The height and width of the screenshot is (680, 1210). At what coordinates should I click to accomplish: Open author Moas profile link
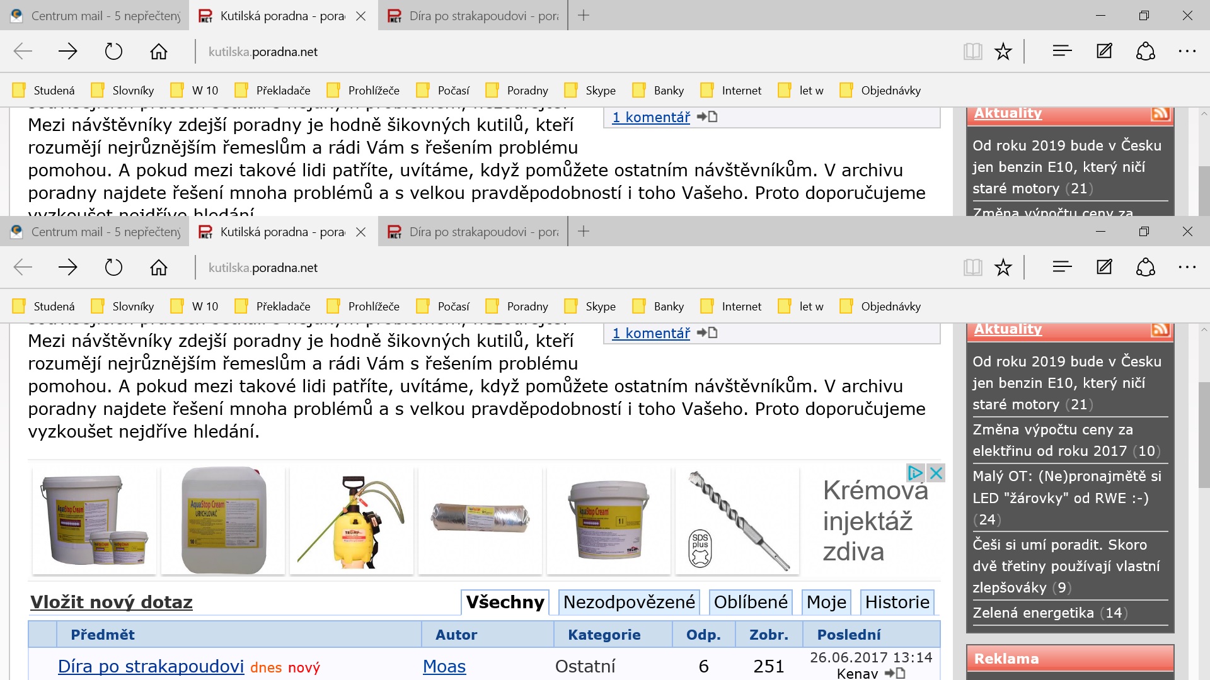click(x=444, y=666)
